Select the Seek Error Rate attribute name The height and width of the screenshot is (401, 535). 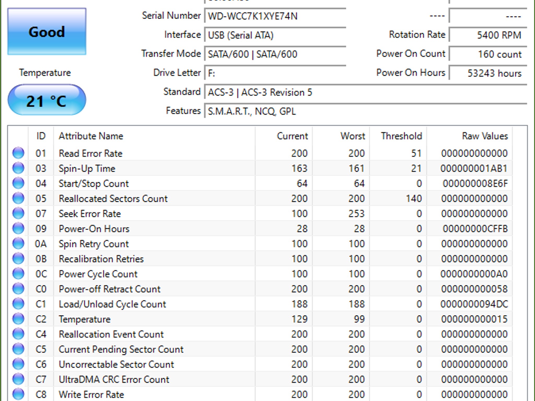coord(90,214)
